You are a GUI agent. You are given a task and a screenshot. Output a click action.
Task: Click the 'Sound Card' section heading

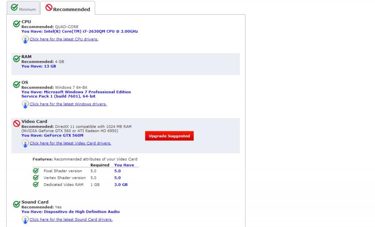tap(35, 202)
